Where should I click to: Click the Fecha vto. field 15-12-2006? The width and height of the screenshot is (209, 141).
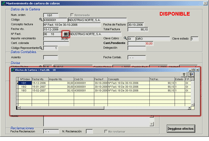click(51, 29)
